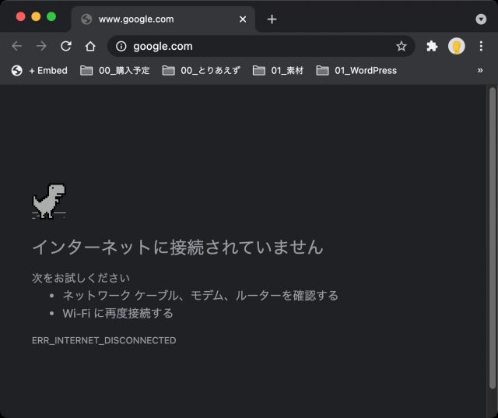
Task: Click the back navigation arrow
Action: point(16,46)
